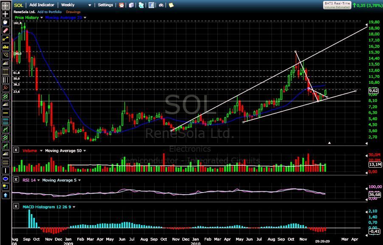The image size is (383, 245).
Task: Open the Settings menu
Action: pos(106,5)
